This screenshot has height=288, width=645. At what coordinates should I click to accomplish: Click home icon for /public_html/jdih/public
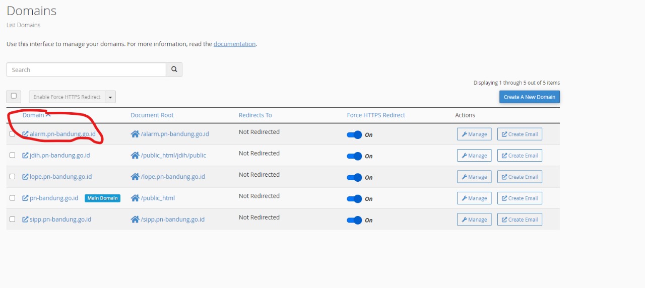(135, 156)
